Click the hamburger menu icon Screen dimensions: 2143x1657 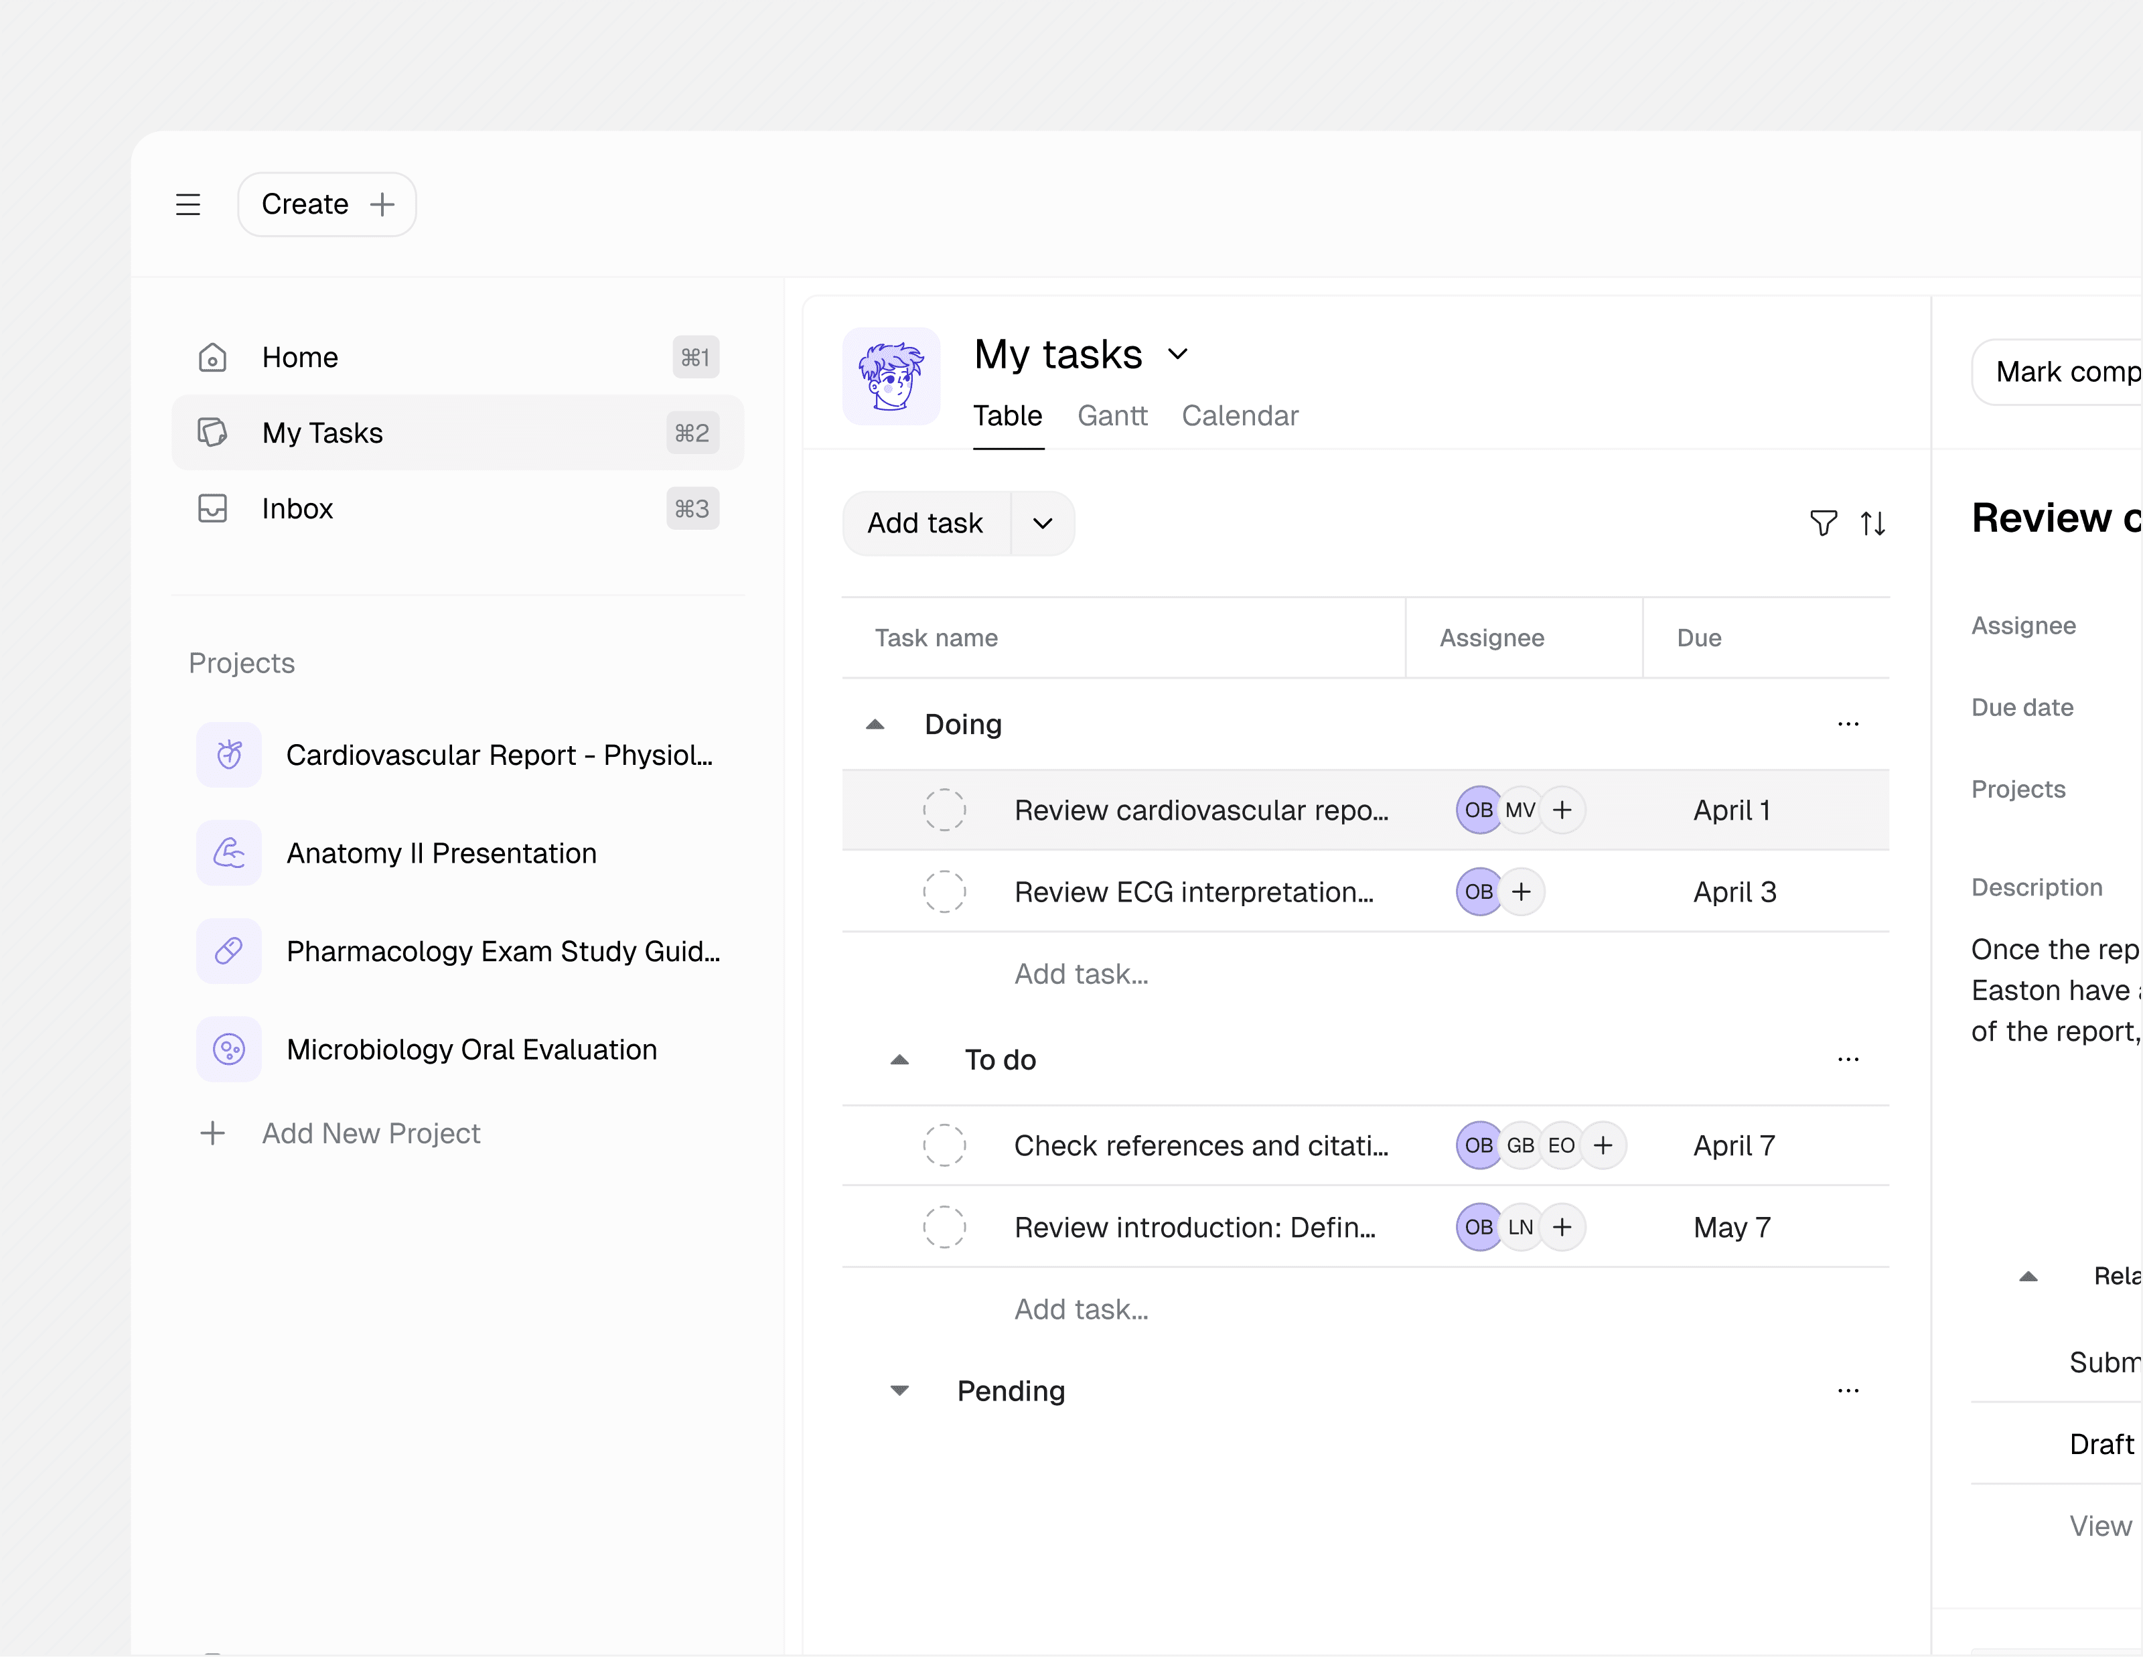188,204
